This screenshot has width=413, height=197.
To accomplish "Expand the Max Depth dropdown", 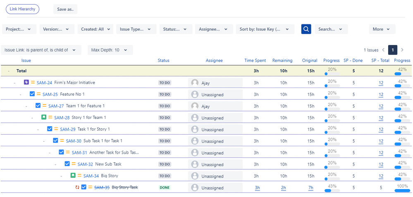I will (x=110, y=50).
